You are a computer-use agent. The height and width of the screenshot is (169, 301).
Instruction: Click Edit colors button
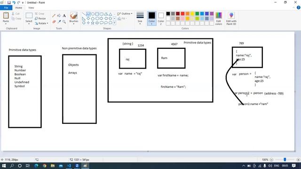(x=219, y=18)
